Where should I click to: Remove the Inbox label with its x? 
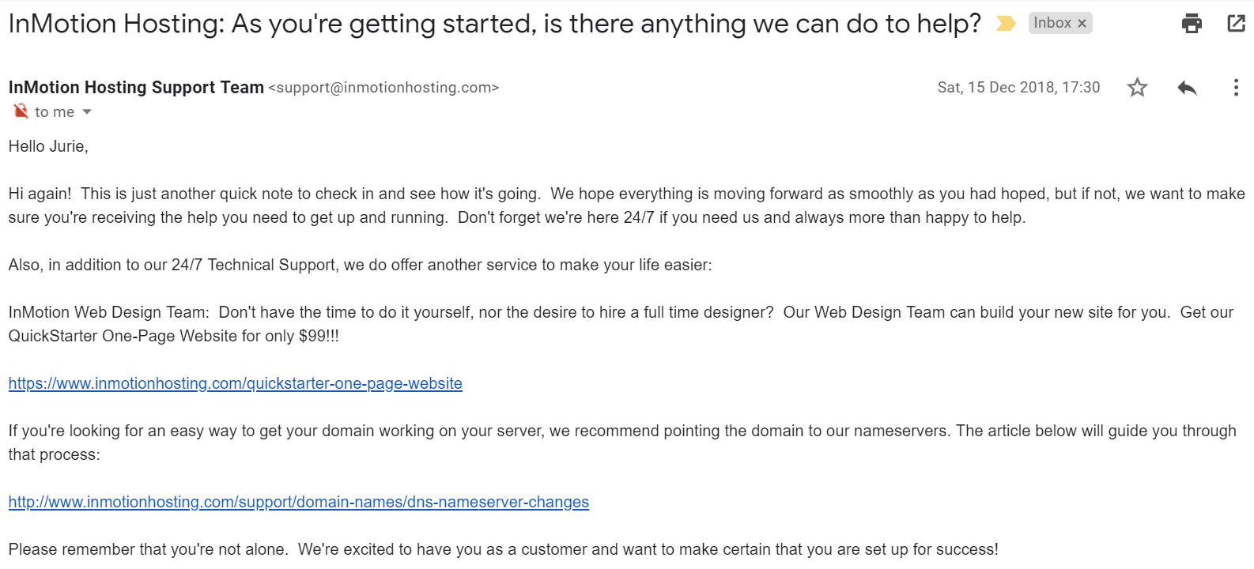point(1082,24)
